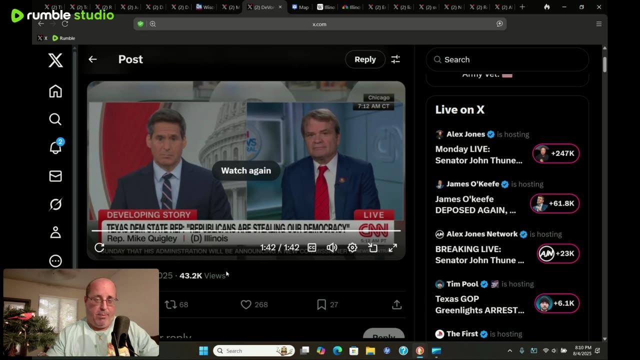Screen dimensions: 640x360
Task: Open Notifications bell icon
Action: [x=55, y=147]
